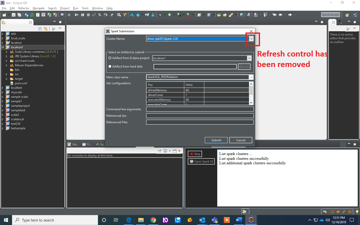
Task: Click the Debug toolbar icon
Action: pyautogui.click(x=160, y=15)
